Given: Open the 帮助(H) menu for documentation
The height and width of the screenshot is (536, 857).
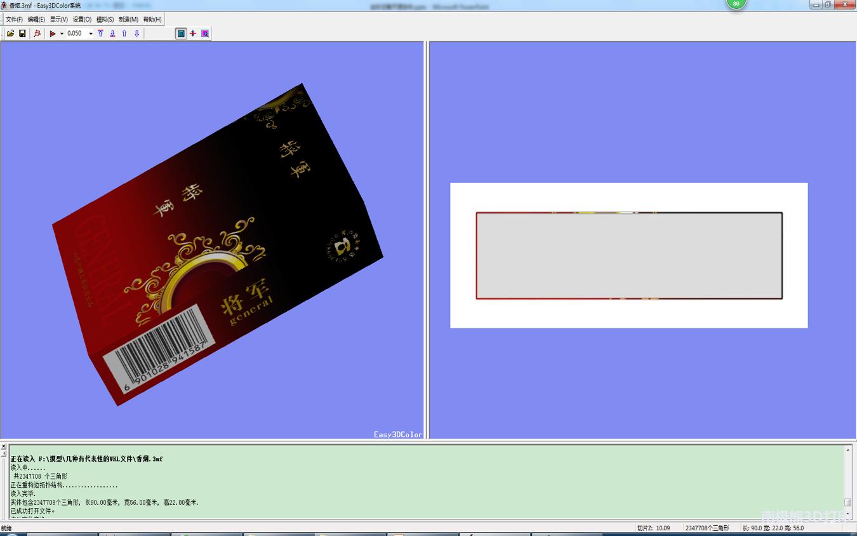Looking at the screenshot, I should (x=152, y=19).
